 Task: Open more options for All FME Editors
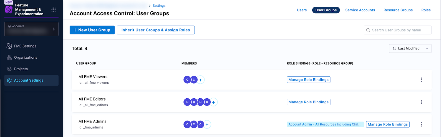(x=421, y=102)
